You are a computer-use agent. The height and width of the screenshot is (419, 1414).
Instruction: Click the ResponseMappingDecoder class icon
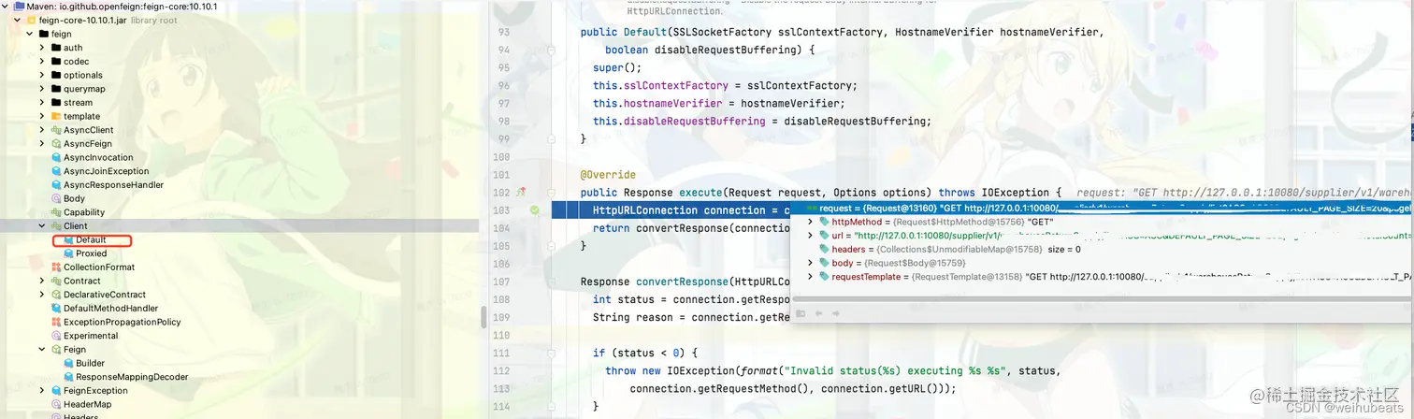coord(68,377)
